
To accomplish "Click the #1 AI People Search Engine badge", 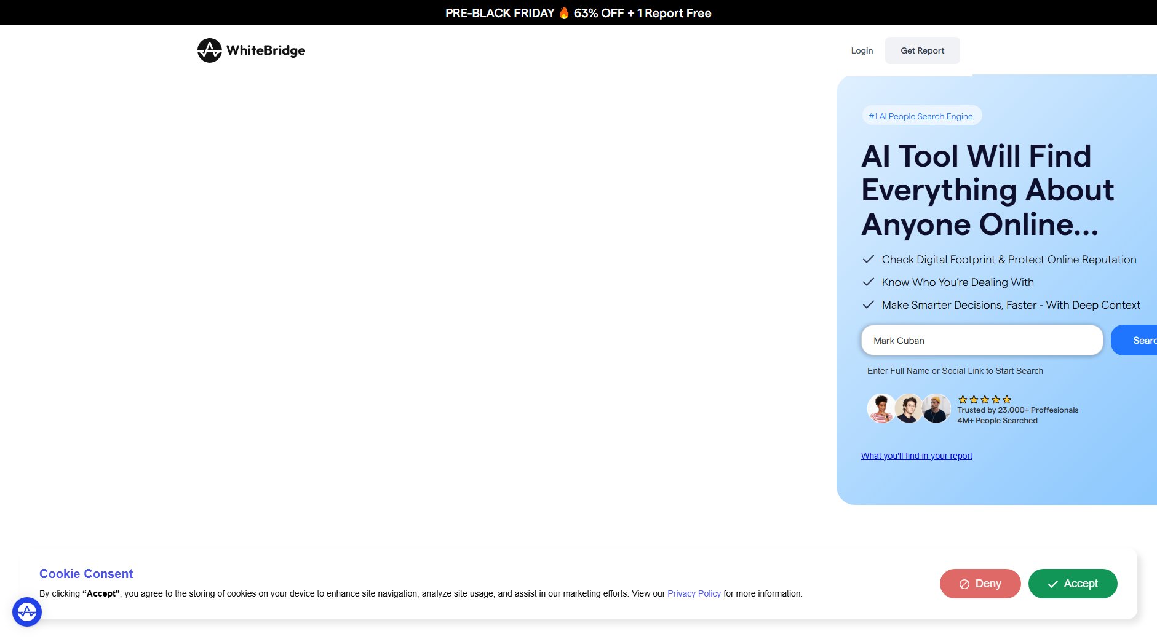I will [x=921, y=116].
